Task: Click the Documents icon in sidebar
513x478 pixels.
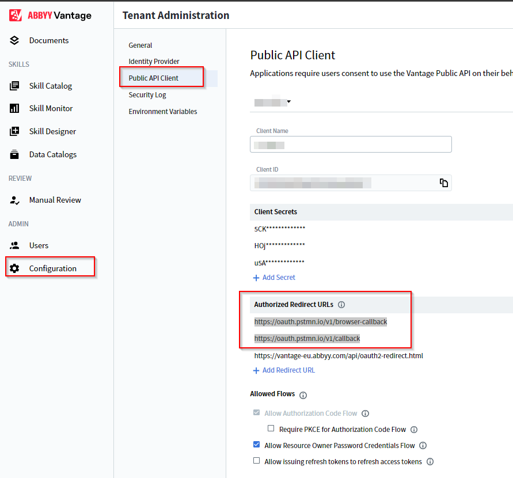Action: (x=15, y=40)
